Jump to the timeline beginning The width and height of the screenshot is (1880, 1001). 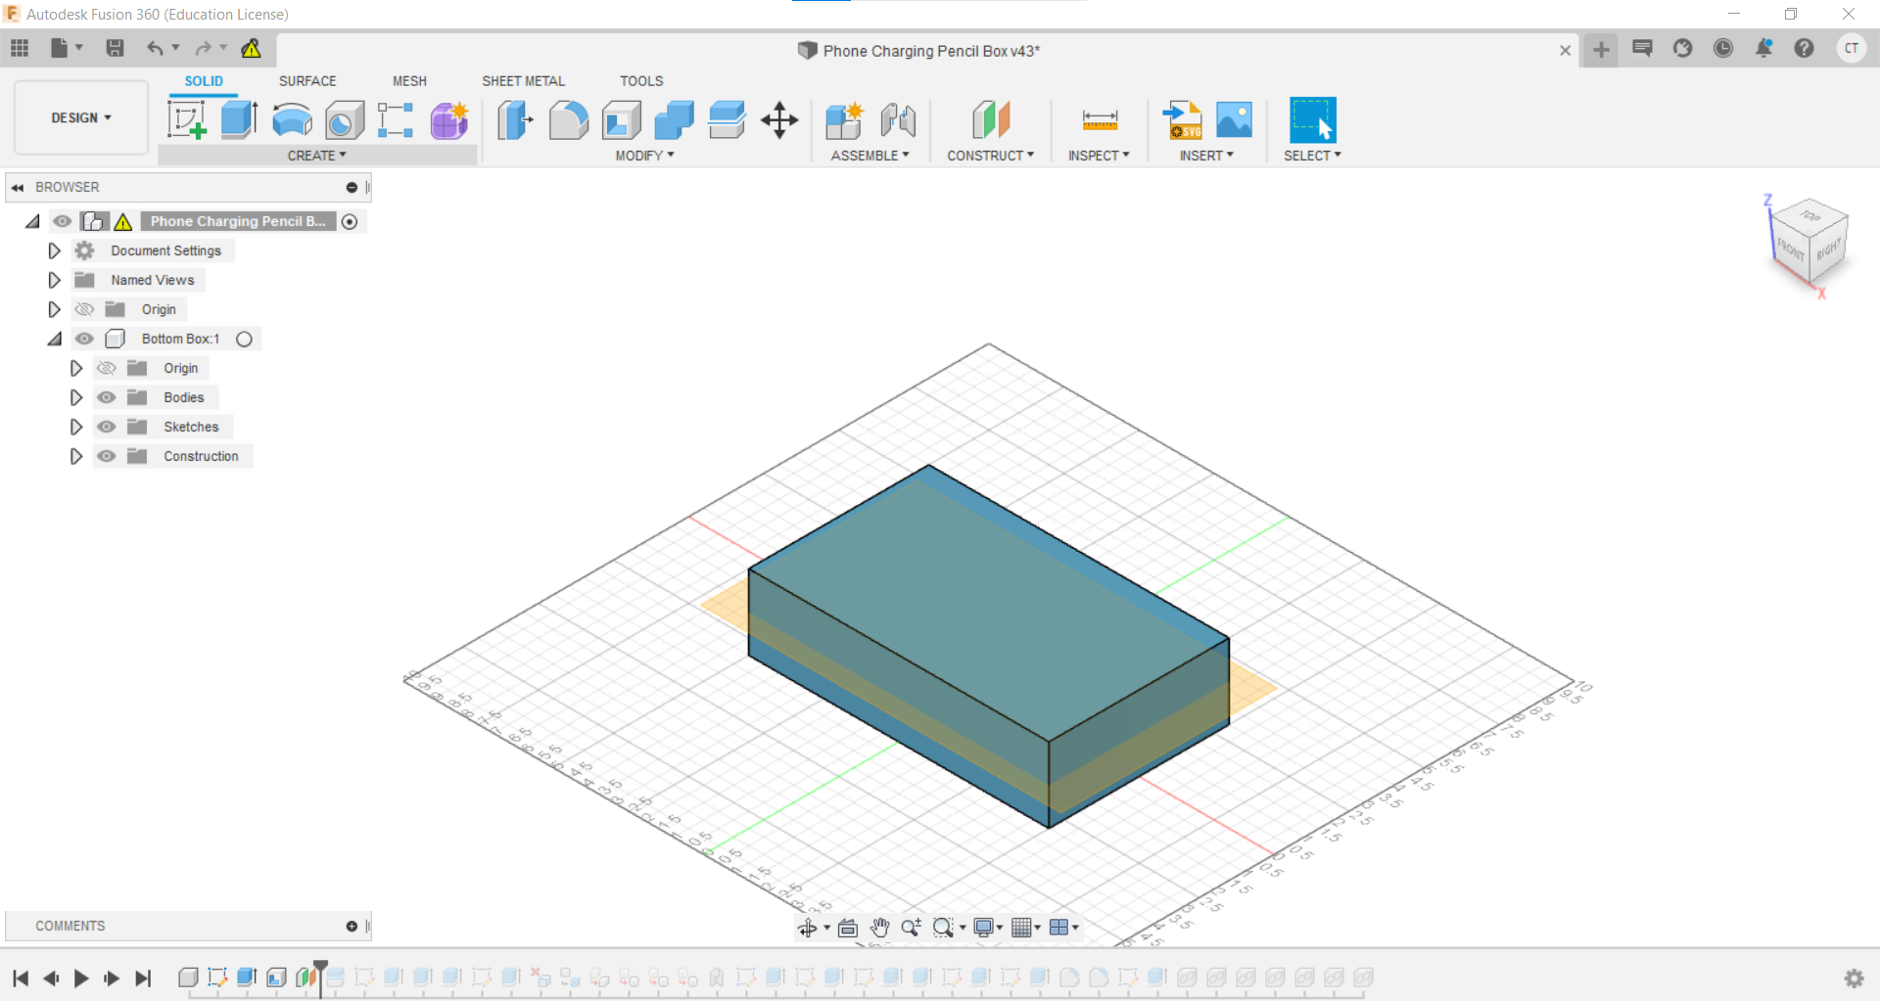(x=21, y=978)
